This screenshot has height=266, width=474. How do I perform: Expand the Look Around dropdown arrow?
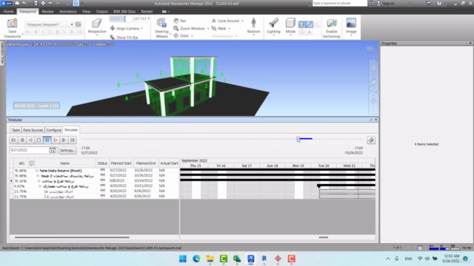pyautogui.click(x=242, y=21)
